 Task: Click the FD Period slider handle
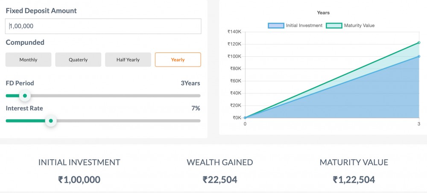25,96
